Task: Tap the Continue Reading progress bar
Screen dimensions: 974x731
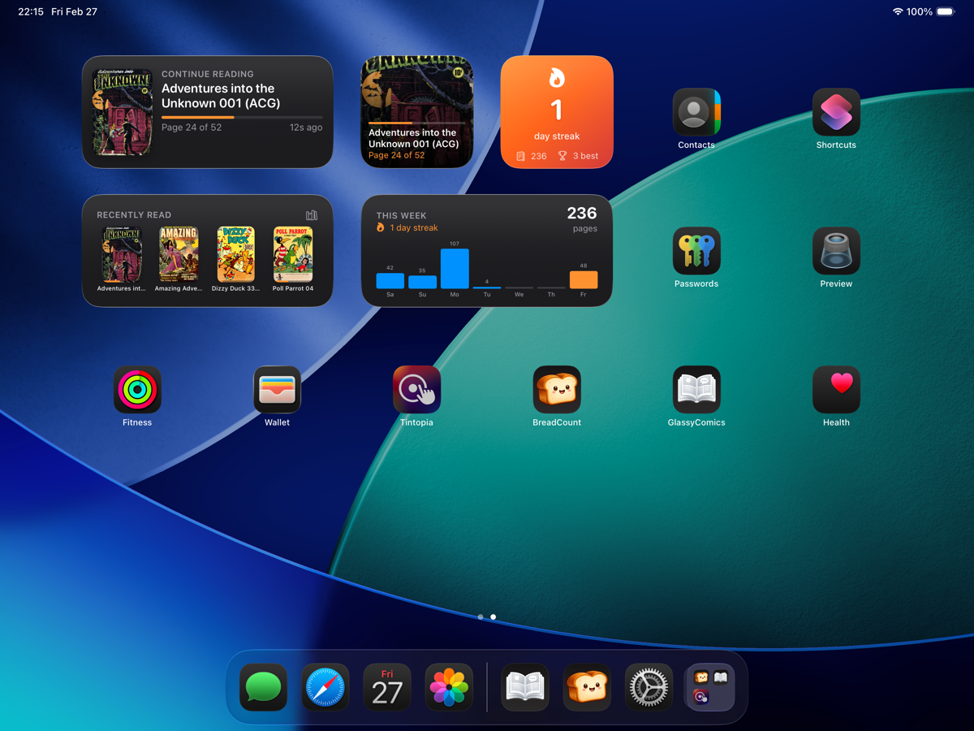Action: point(242,118)
